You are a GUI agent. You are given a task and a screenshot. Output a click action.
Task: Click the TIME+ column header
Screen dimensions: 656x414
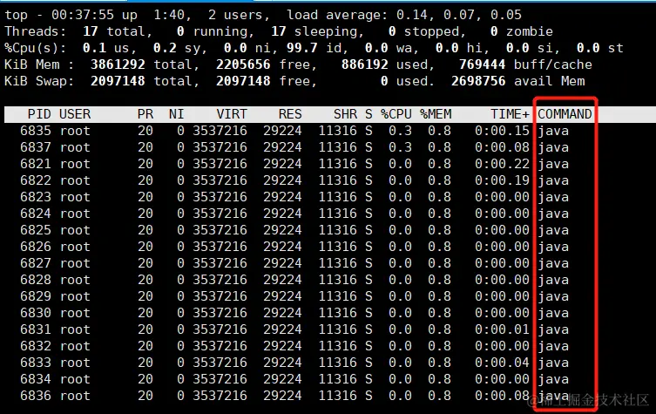point(510,114)
